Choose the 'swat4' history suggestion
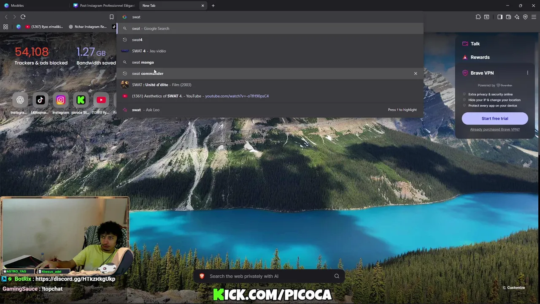 [270, 40]
